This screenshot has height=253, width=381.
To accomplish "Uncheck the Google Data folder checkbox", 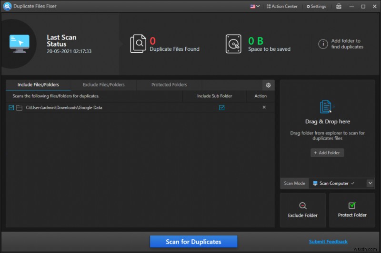I will (x=11, y=108).
